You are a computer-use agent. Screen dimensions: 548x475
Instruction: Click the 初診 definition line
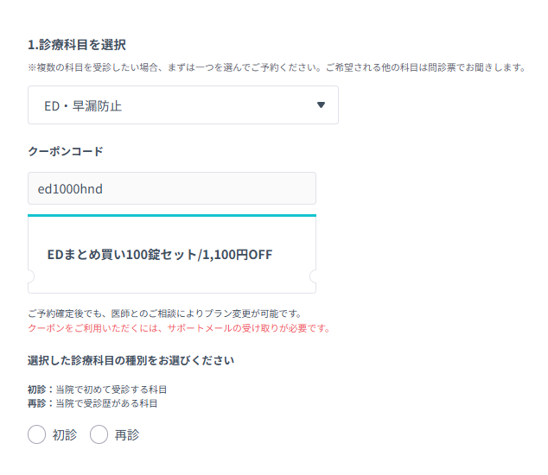[97, 389]
